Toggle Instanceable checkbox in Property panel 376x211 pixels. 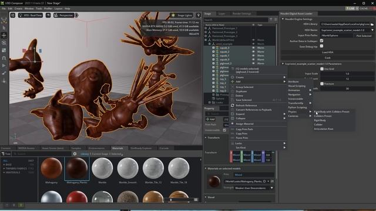(x=224, y=130)
